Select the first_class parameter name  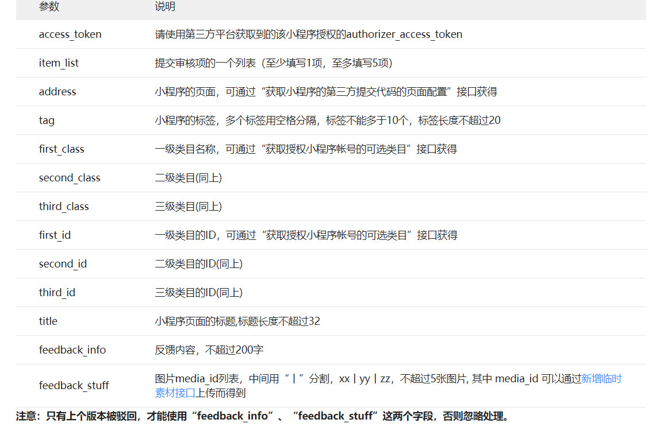point(62,149)
